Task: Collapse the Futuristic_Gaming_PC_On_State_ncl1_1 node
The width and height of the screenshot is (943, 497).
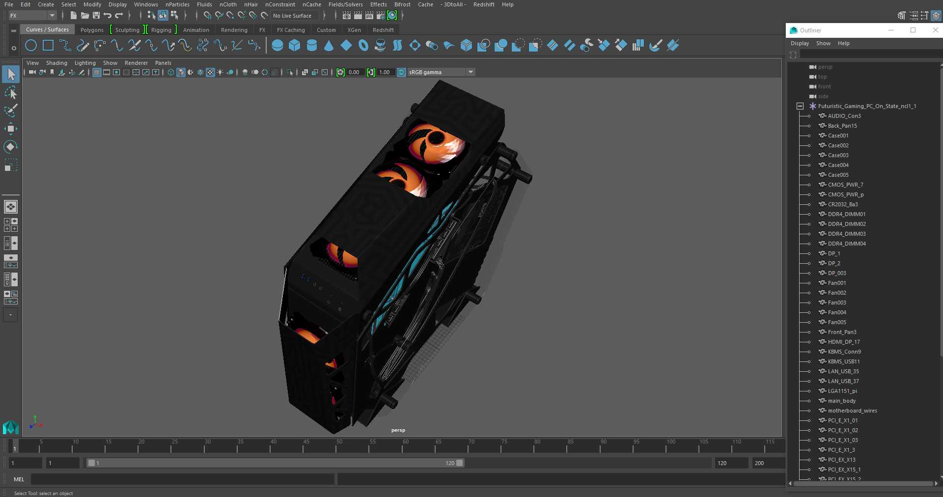Action: [800, 106]
